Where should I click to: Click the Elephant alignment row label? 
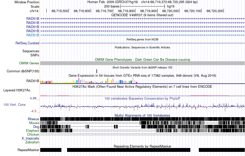coord(32,131)
